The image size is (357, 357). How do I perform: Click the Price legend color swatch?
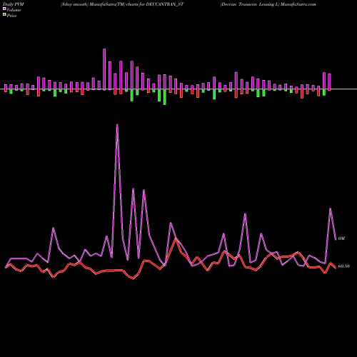(x=4, y=15)
